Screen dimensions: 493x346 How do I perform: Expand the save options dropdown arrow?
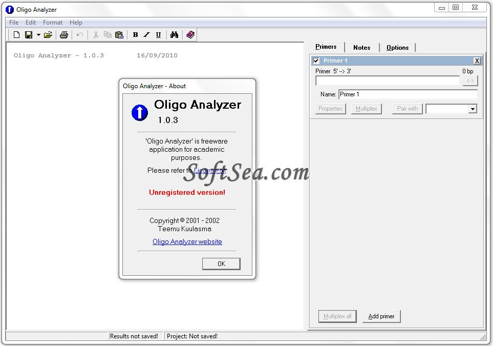[x=38, y=35]
